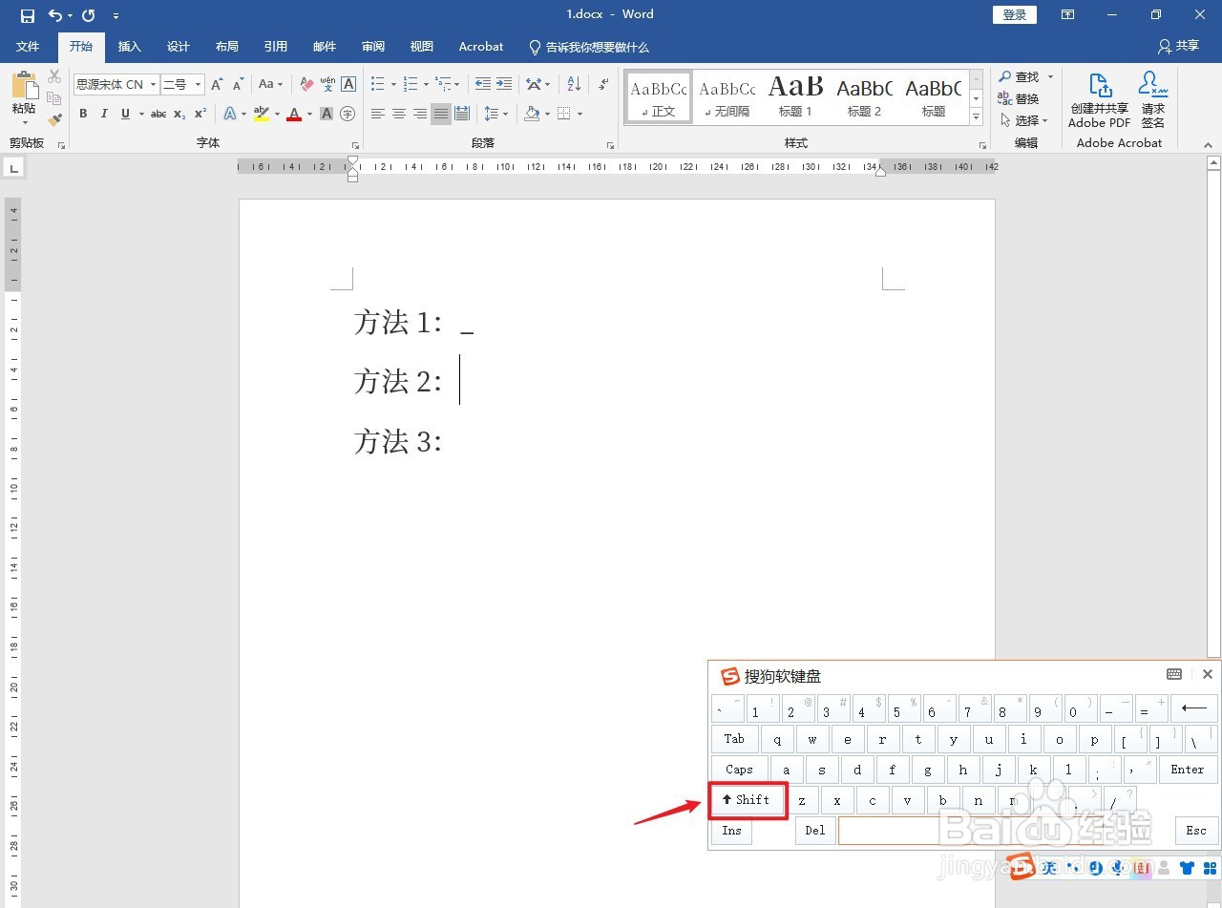Select the strikethrough icon
The image size is (1222, 908).
pyautogui.click(x=158, y=113)
